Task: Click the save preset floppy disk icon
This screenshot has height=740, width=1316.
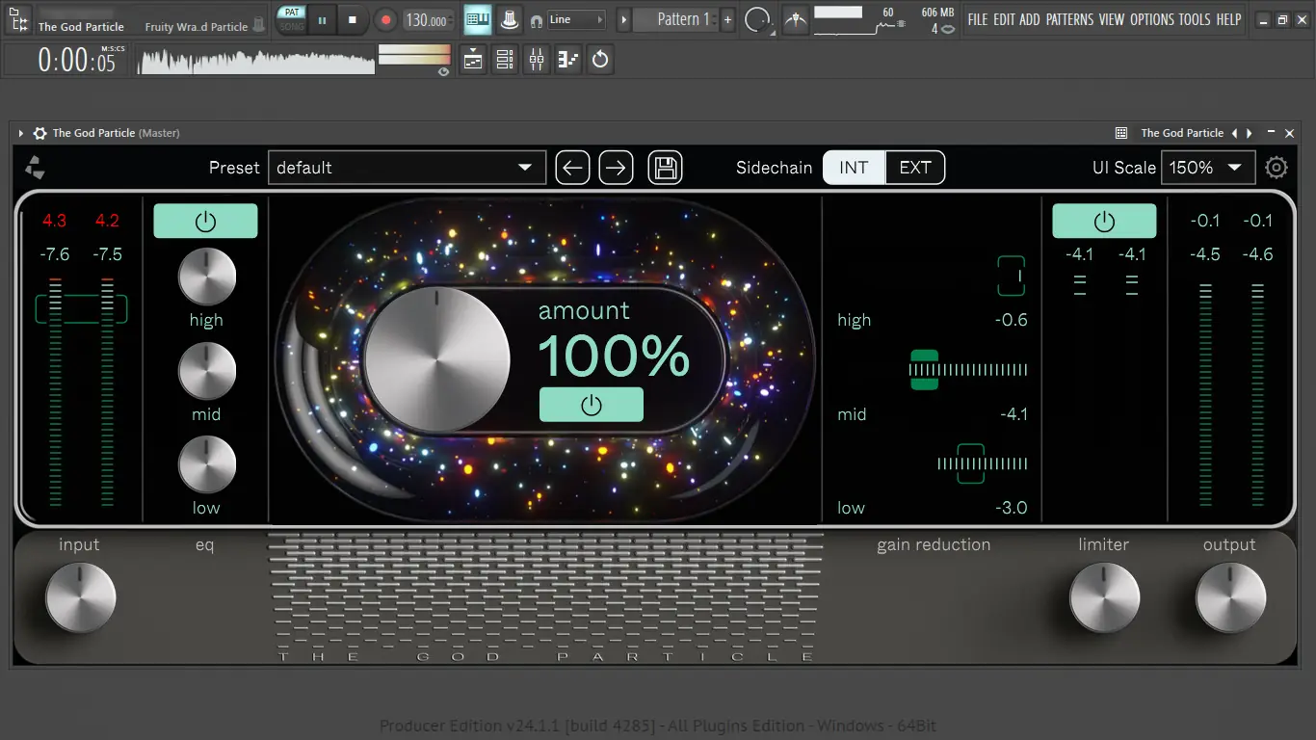Action: (x=665, y=168)
